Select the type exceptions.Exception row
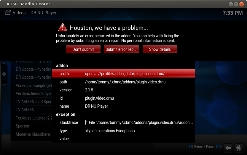 click(123, 131)
